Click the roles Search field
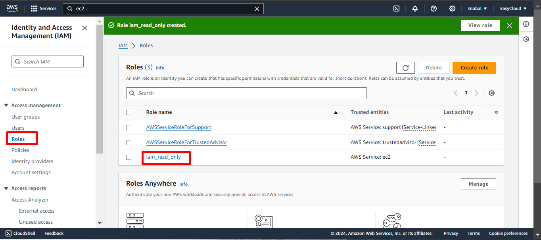Viewport: 541px width, 240px height. click(x=246, y=93)
